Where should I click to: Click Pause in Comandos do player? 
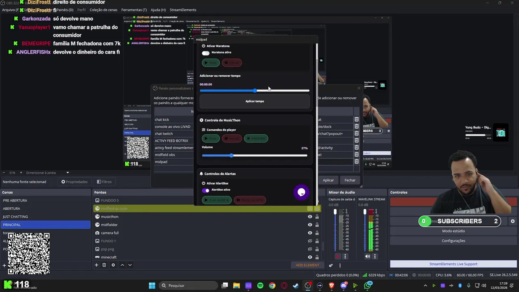232,139
